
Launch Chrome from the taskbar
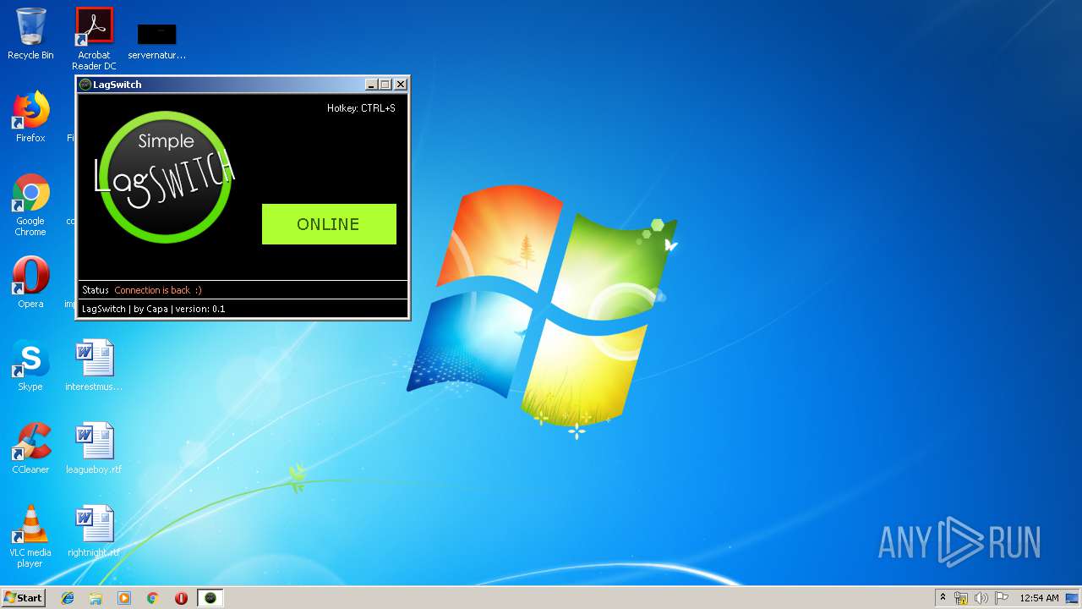(152, 598)
